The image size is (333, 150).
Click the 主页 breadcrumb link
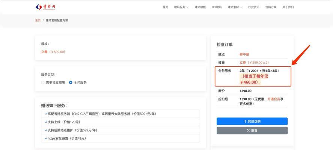[x=38, y=20]
